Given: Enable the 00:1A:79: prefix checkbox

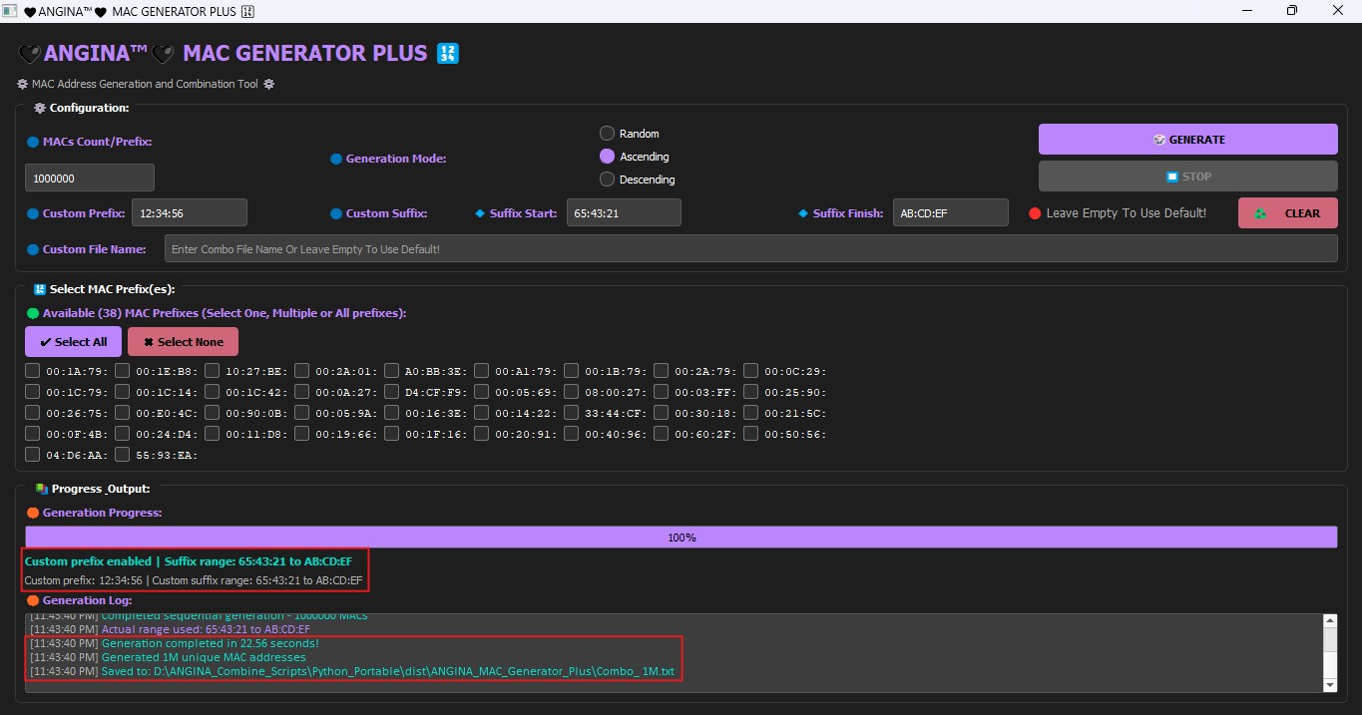Looking at the screenshot, I should pyautogui.click(x=33, y=371).
